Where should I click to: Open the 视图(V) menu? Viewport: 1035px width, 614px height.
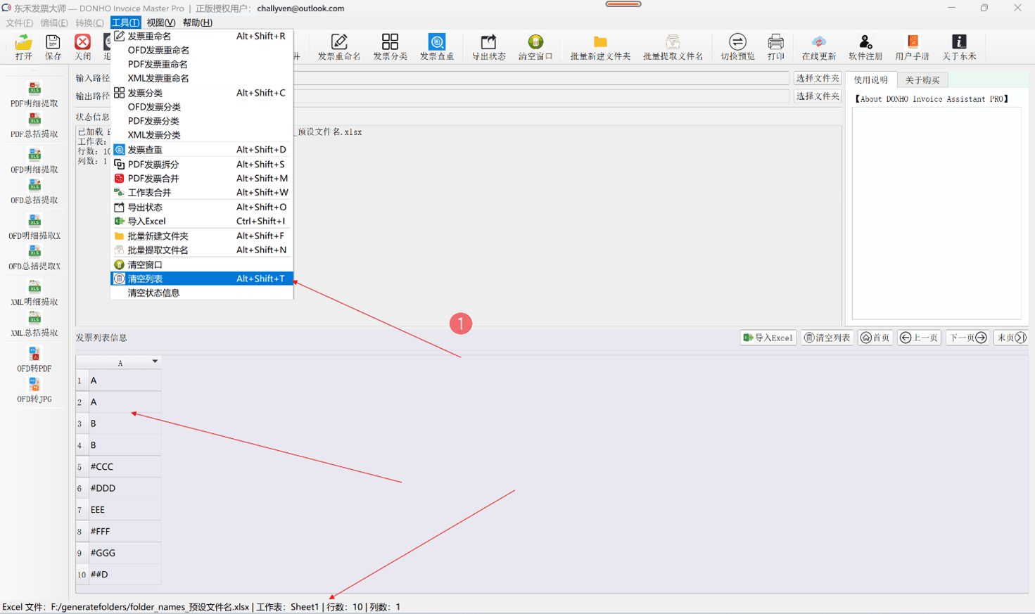[x=160, y=23]
